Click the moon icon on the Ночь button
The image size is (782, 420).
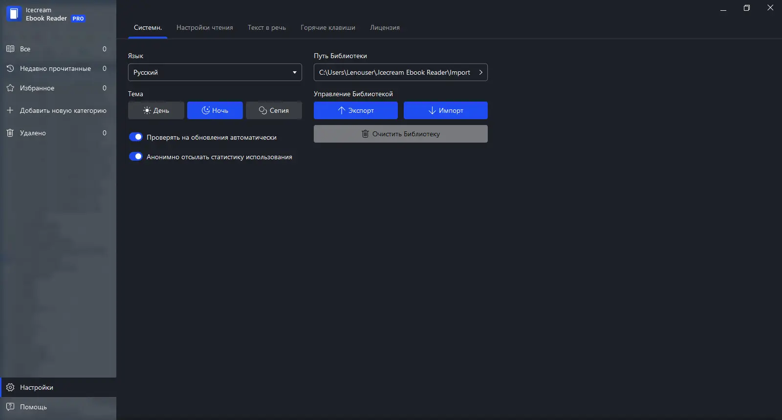(x=206, y=110)
